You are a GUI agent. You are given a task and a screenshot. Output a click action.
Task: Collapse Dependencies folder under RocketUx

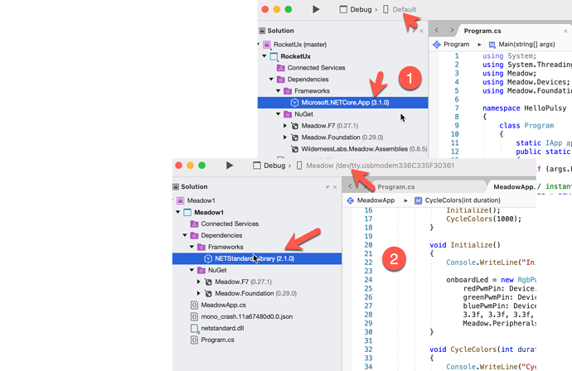coord(271,79)
